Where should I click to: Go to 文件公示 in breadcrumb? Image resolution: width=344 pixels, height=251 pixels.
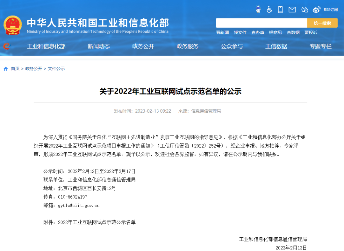(x=56, y=69)
